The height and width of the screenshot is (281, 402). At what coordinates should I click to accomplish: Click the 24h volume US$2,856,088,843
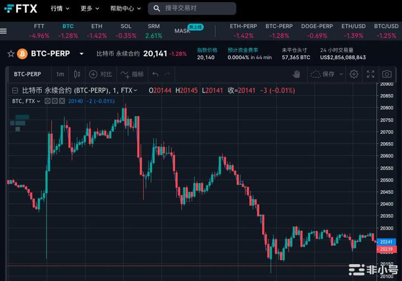click(x=343, y=58)
